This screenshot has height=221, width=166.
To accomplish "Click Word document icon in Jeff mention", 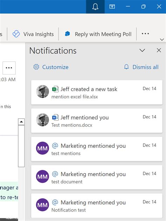I will point(55,117).
